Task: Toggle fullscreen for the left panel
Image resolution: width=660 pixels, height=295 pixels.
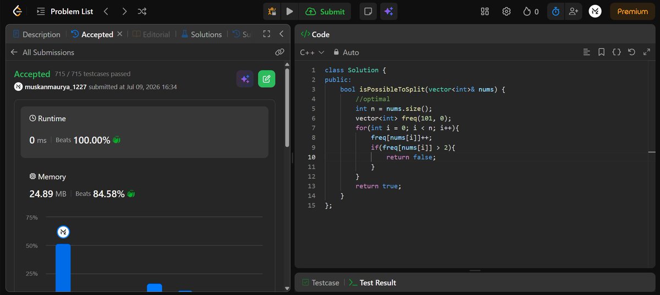Action: point(267,34)
